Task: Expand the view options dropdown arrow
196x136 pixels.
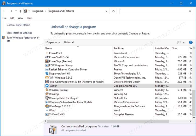Action: pyautogui.click(x=184, y=43)
